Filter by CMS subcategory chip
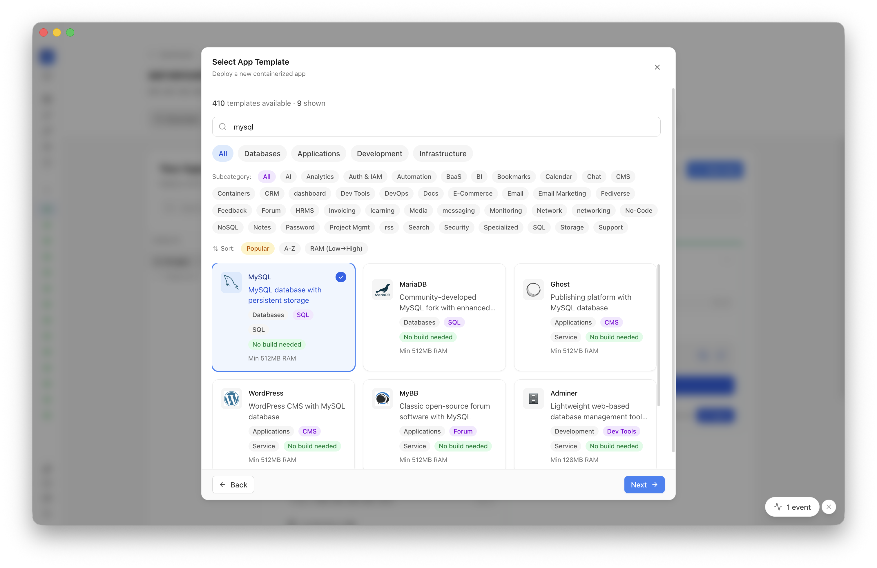The height and width of the screenshot is (568, 877). 623,177
